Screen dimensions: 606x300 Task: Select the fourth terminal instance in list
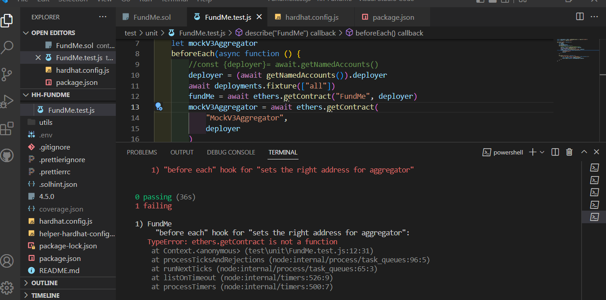coord(594,205)
